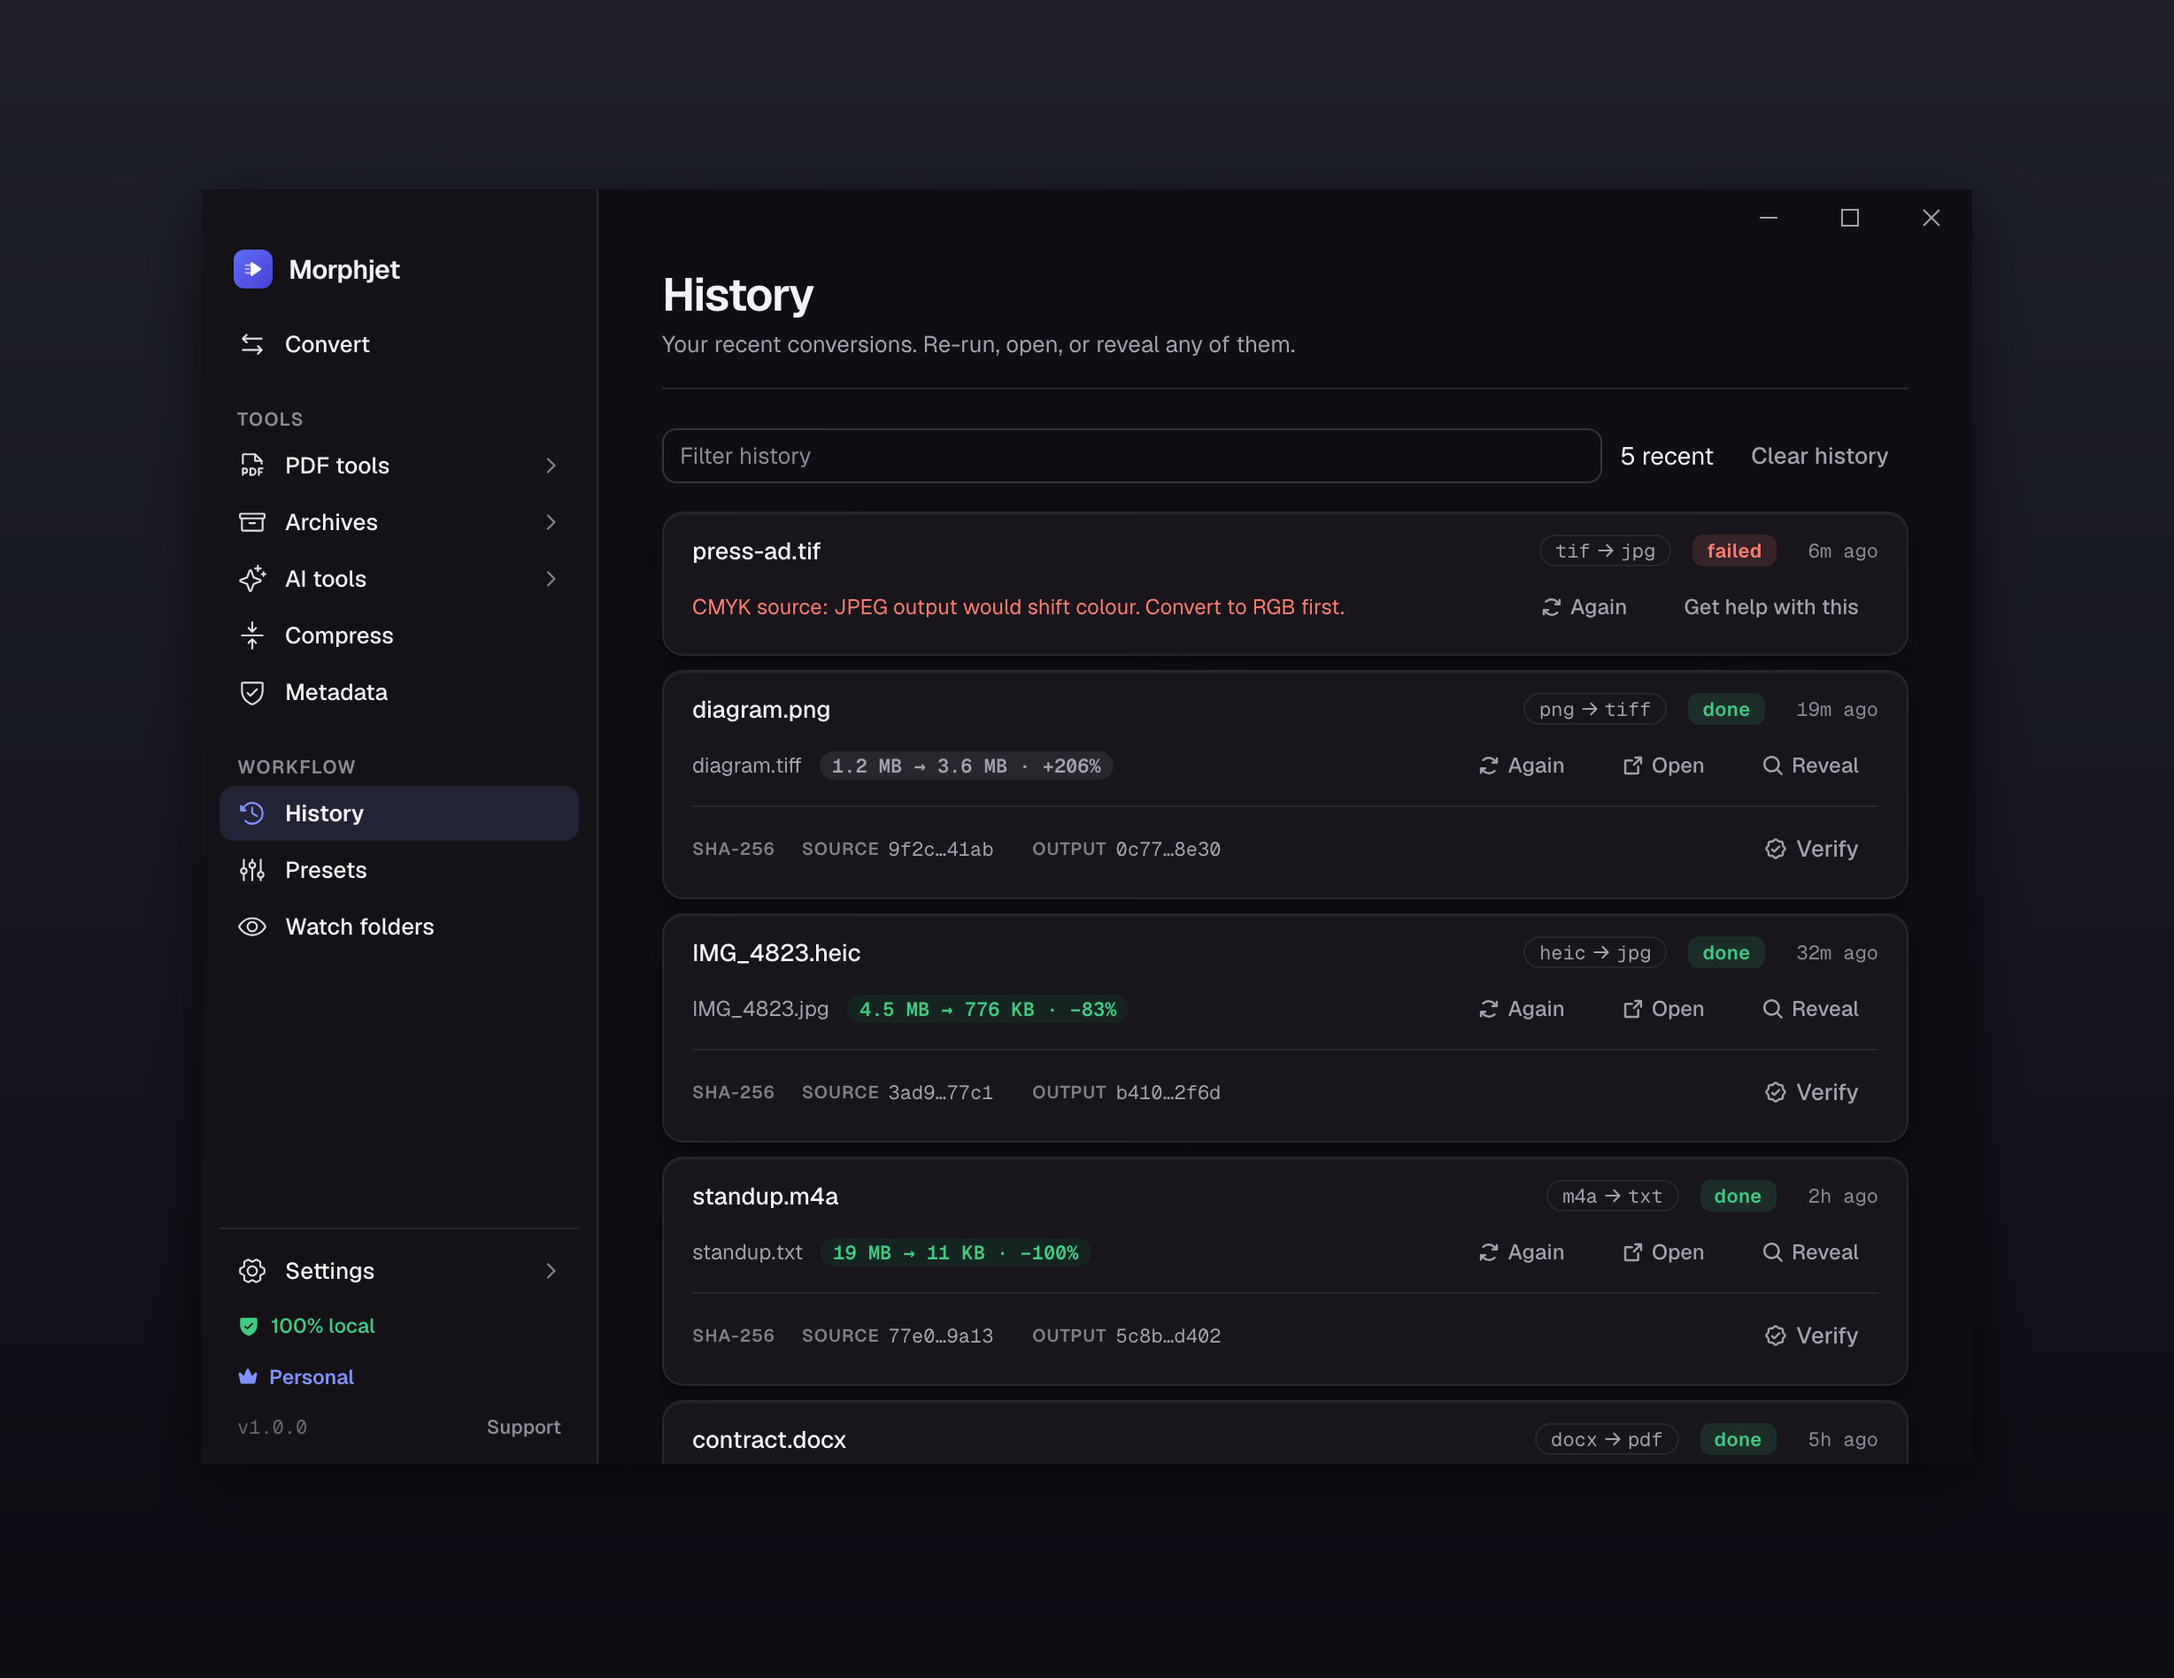Expand the Settings chevron
The width and height of the screenshot is (2174, 1678).
(551, 1270)
